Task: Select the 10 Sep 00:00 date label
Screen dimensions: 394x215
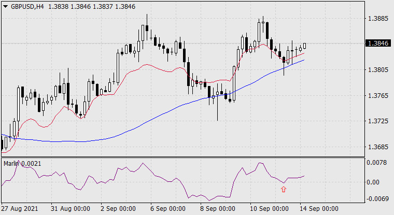Action: pyautogui.click(x=269, y=208)
